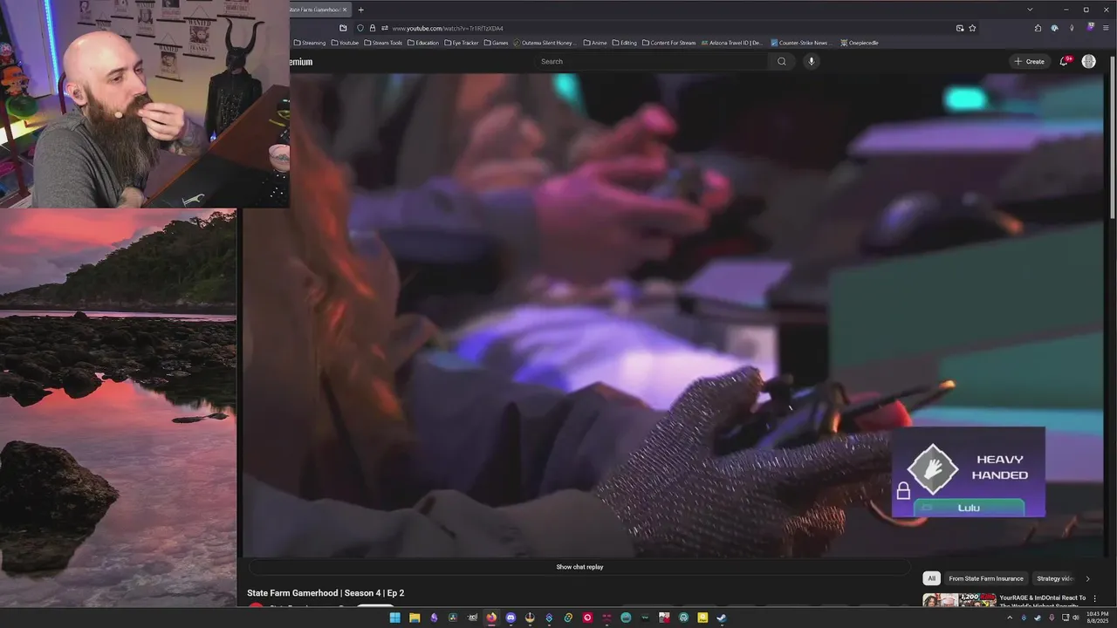The width and height of the screenshot is (1117, 628).
Task: Open the Eye Tracker bookmarks folder
Action: (x=463, y=43)
